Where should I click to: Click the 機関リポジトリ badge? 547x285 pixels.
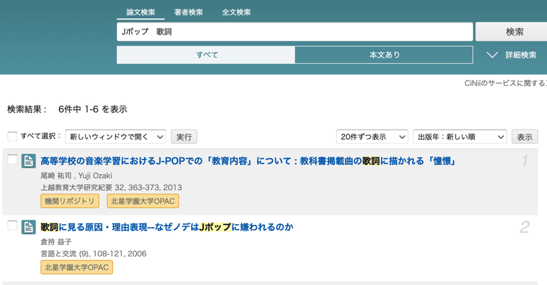point(70,201)
